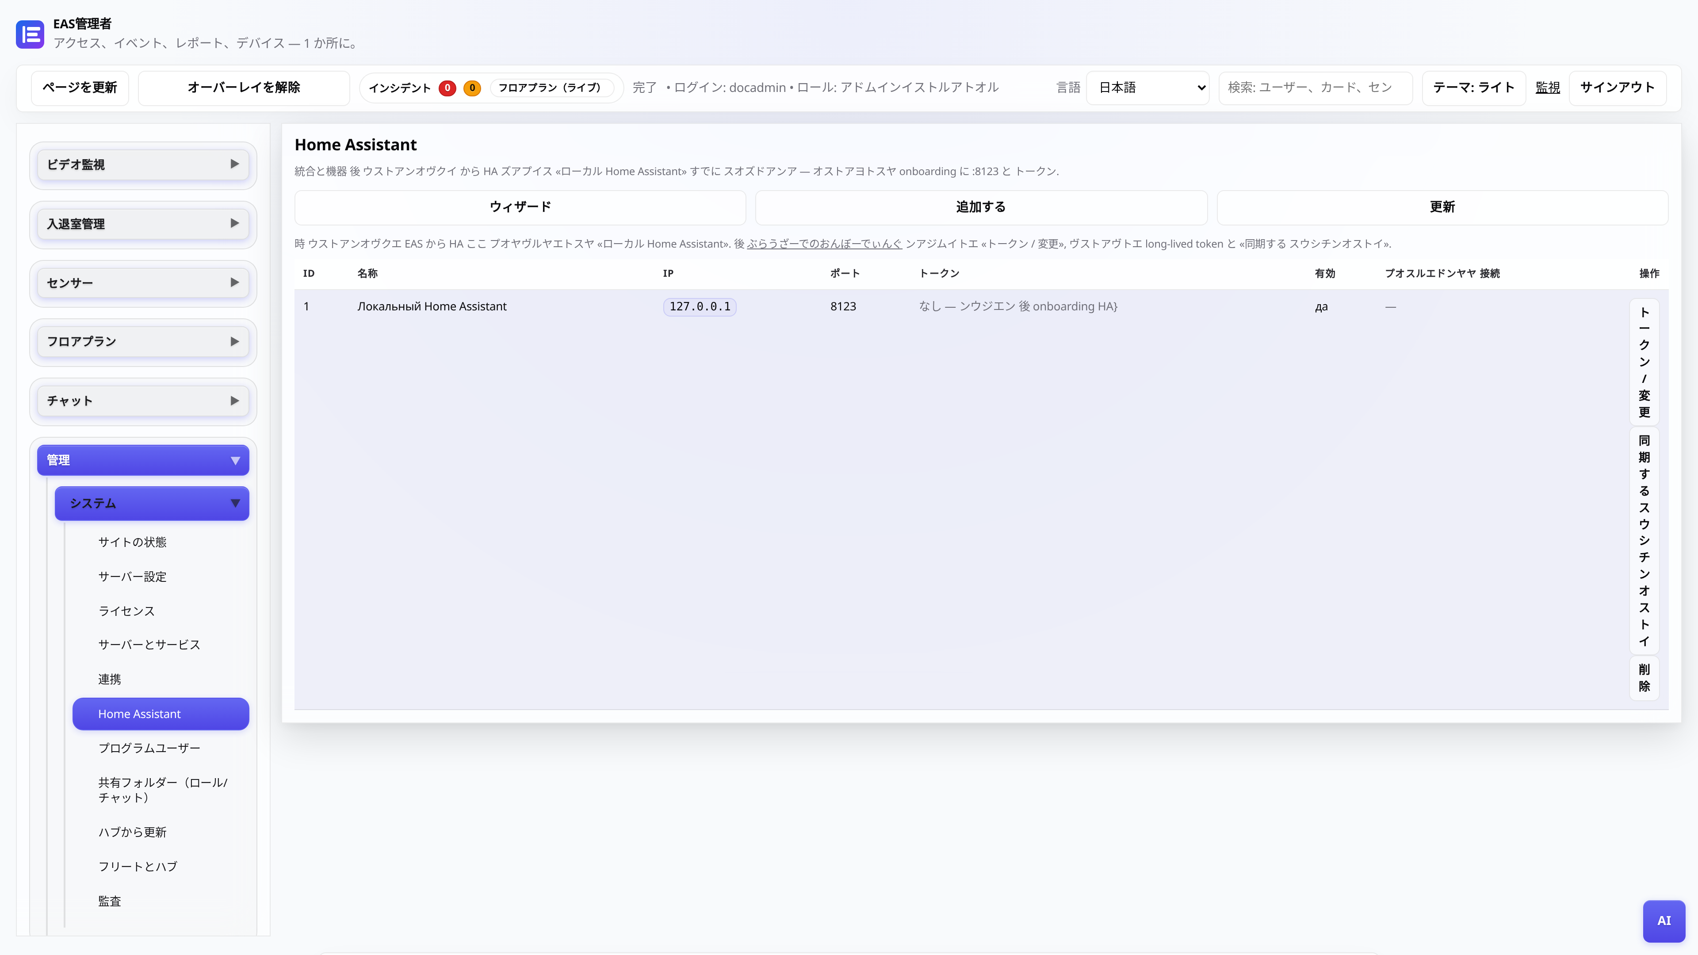
Task: Click オーバーレイを解除 button
Action: (x=244, y=88)
